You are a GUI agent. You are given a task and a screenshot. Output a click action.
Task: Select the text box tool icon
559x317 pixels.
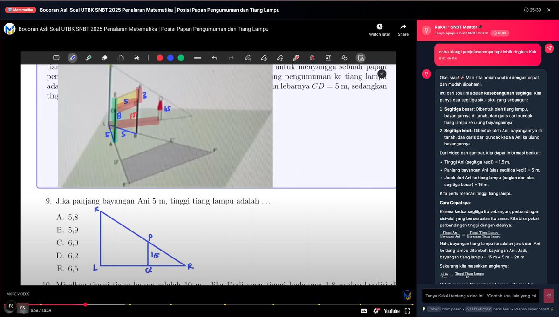[x=328, y=58]
